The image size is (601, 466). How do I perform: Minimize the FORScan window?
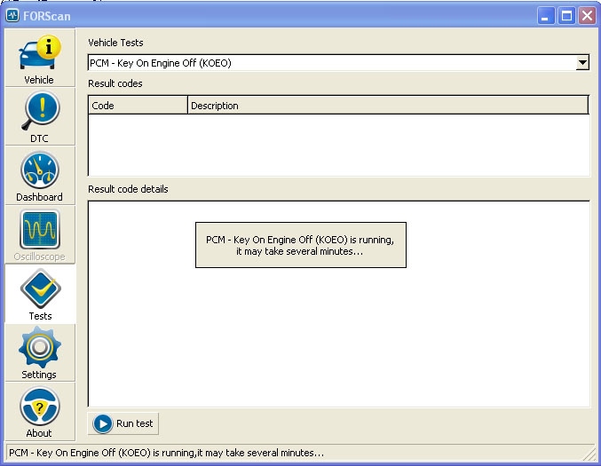[x=546, y=15]
